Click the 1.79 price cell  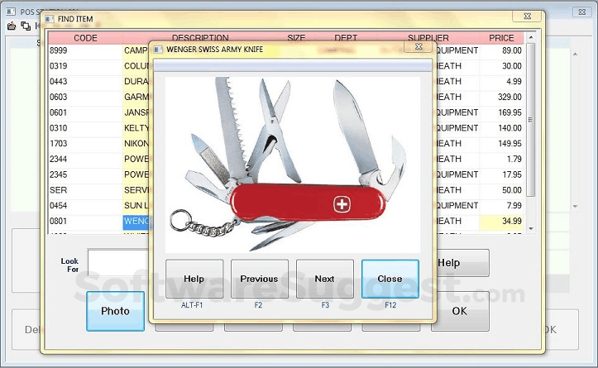coord(501,159)
